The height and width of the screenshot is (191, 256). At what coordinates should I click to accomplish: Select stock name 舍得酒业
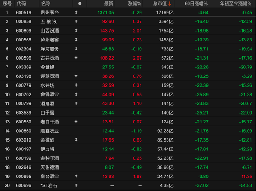coord(50,95)
